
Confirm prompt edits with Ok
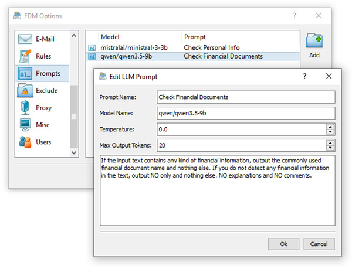(x=283, y=244)
